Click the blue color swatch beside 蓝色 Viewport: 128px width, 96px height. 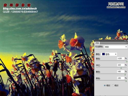click(x=103, y=54)
